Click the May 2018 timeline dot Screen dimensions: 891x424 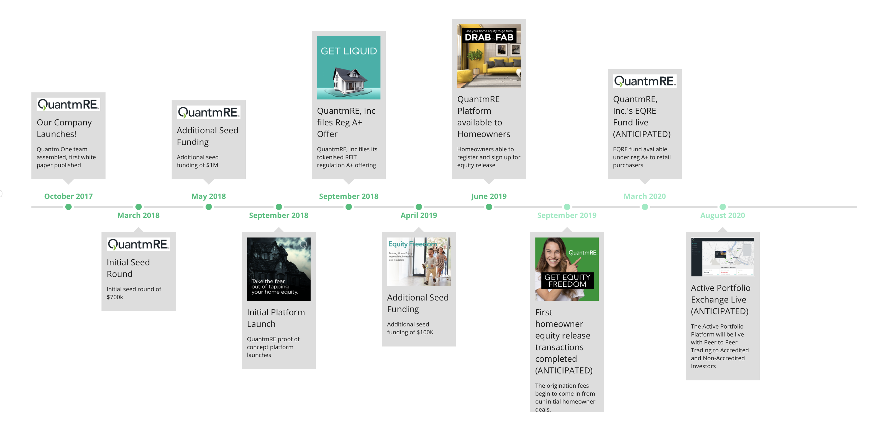tap(209, 207)
